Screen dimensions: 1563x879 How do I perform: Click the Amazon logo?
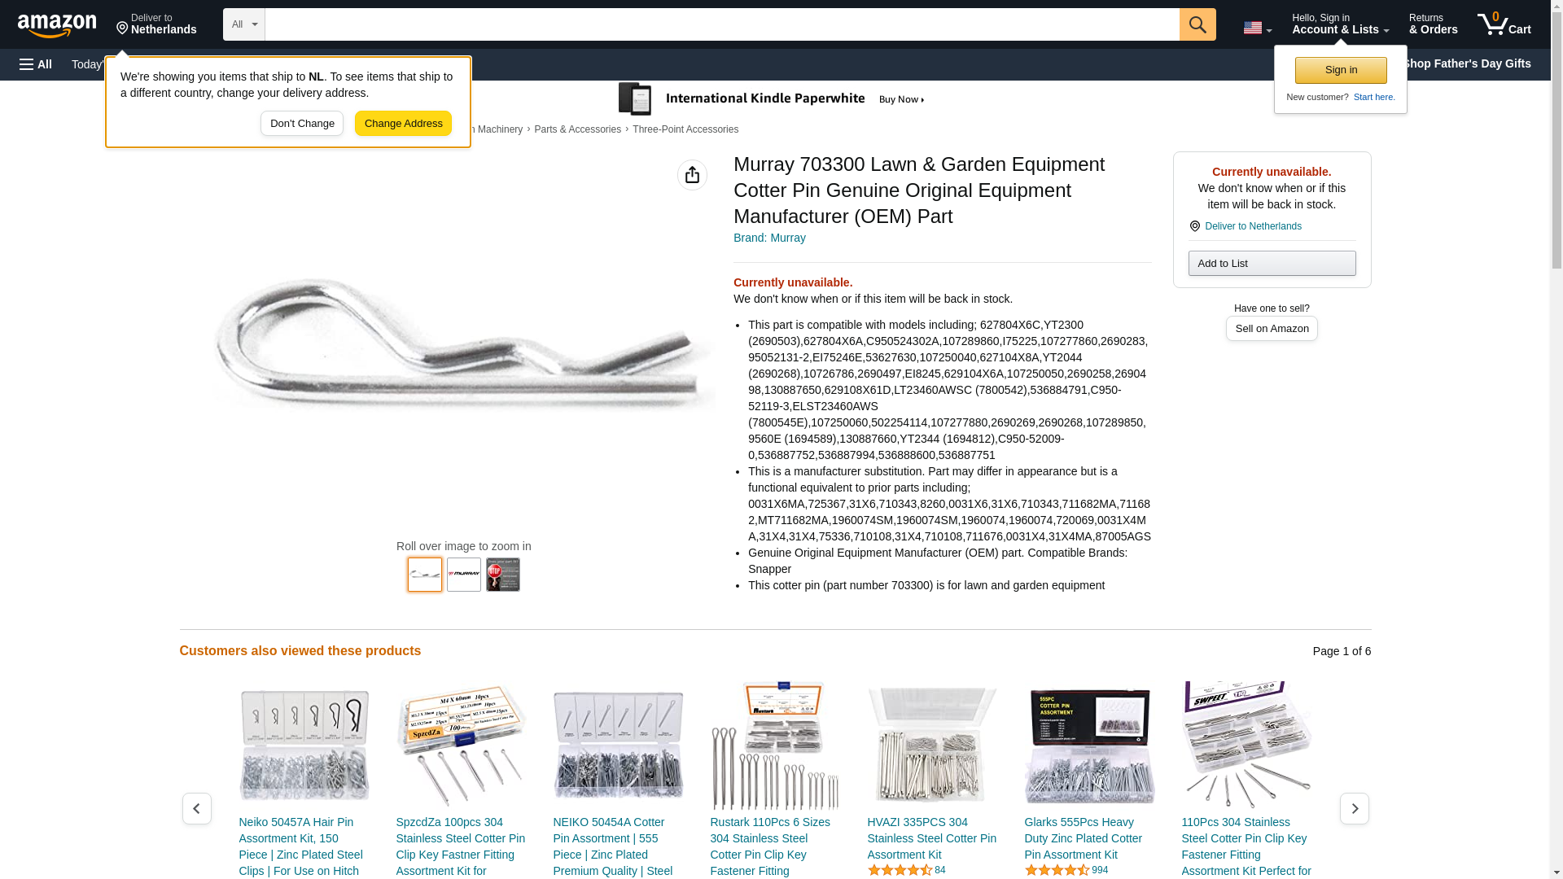57,25
